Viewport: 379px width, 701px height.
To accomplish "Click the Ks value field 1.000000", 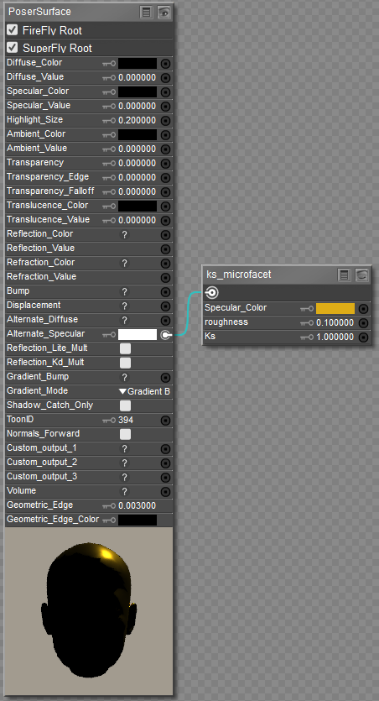I will click(x=335, y=337).
